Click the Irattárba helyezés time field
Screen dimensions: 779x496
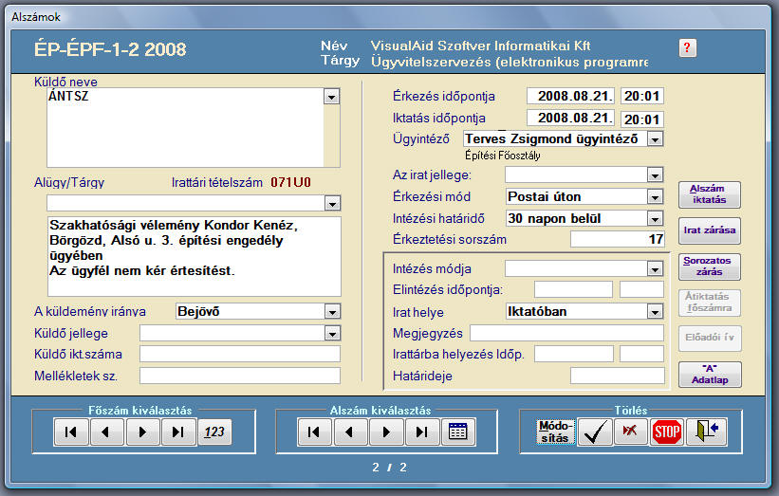click(641, 354)
